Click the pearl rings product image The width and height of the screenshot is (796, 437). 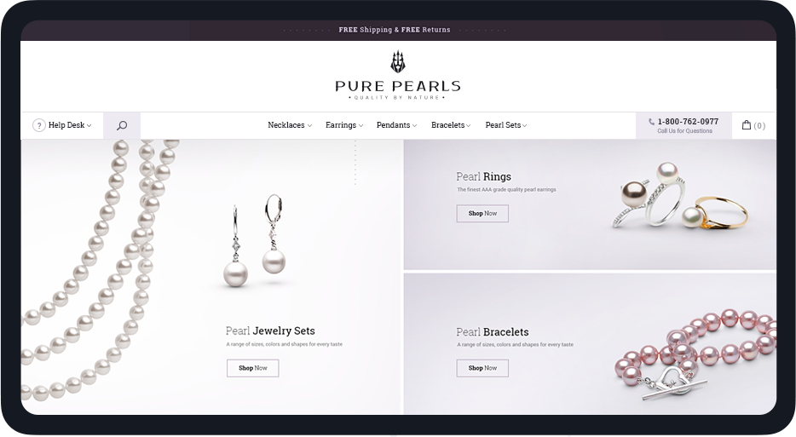coord(680,197)
